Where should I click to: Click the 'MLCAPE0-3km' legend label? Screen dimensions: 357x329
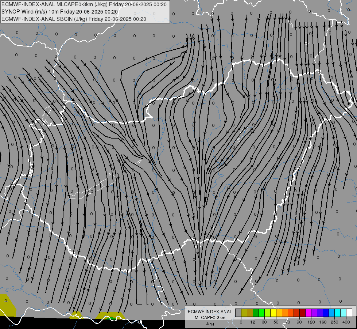tap(210, 318)
